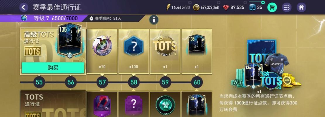Tap the energy lightning bolt icon
Viewport: 325px width, 117px height.
coord(168,7)
